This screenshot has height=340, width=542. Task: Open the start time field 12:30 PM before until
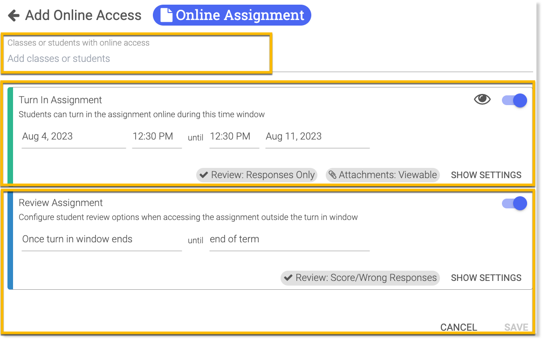click(x=157, y=137)
